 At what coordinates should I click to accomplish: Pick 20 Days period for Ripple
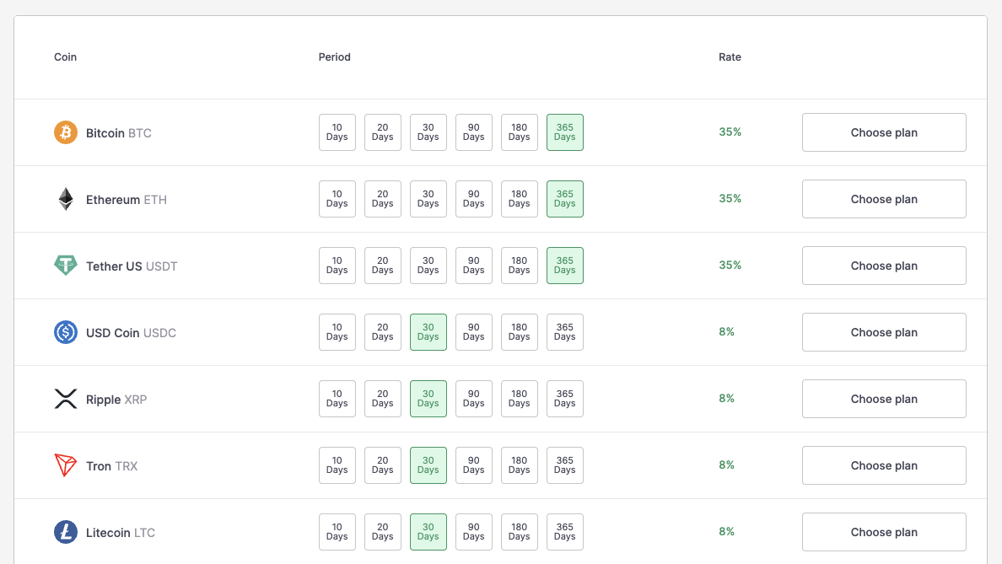[x=383, y=399]
